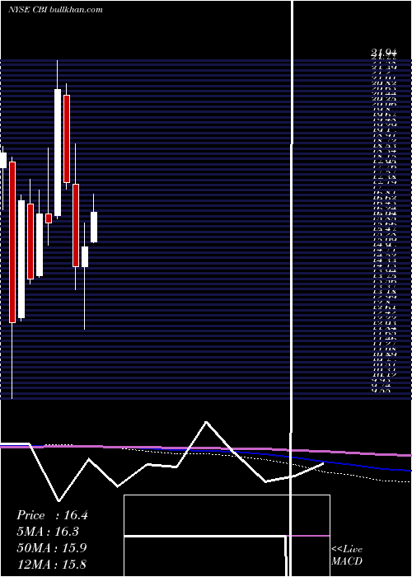
Task: Click the "NYSE CBI bullkhan.com" chart title
Action: (x=55, y=10)
